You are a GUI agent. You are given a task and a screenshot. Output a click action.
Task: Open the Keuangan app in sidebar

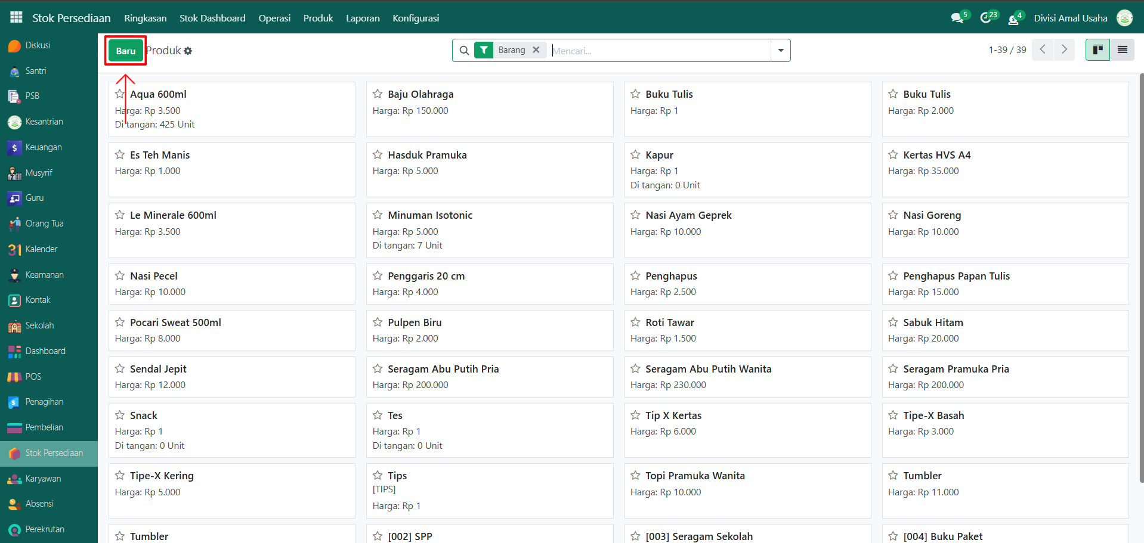point(43,147)
